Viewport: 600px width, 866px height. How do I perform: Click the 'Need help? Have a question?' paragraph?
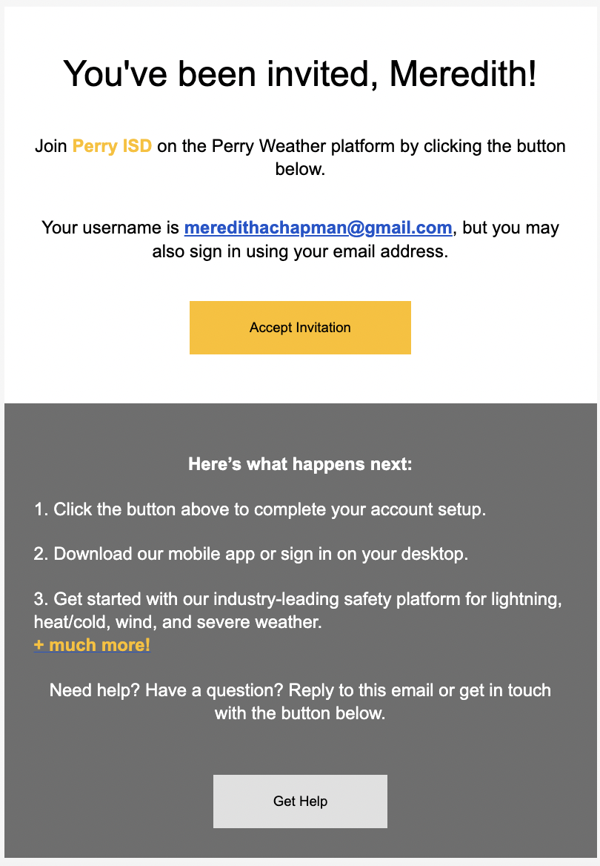coord(300,701)
